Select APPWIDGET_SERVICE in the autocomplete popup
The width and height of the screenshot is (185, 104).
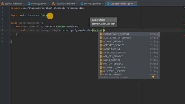129,53
